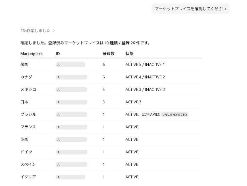Screen dimensions: 247x186
Task: Select the 'イタリア' marketplace cell
Action: point(28,177)
